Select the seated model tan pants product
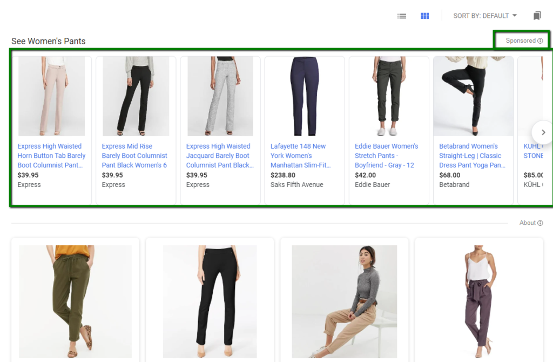553x362 pixels. click(344, 301)
